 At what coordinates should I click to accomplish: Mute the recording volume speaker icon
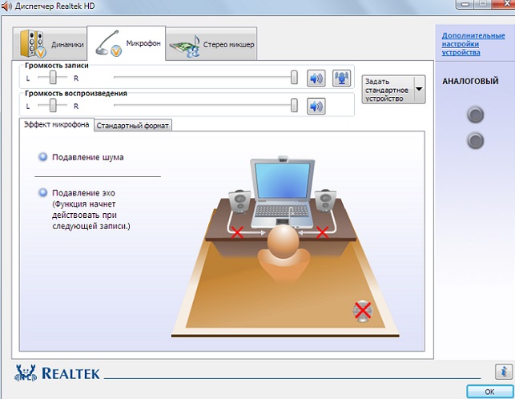point(316,78)
